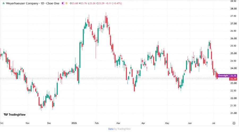
Task: Click the change value −0.11 (−0.47%)
Action: pos(114,3)
